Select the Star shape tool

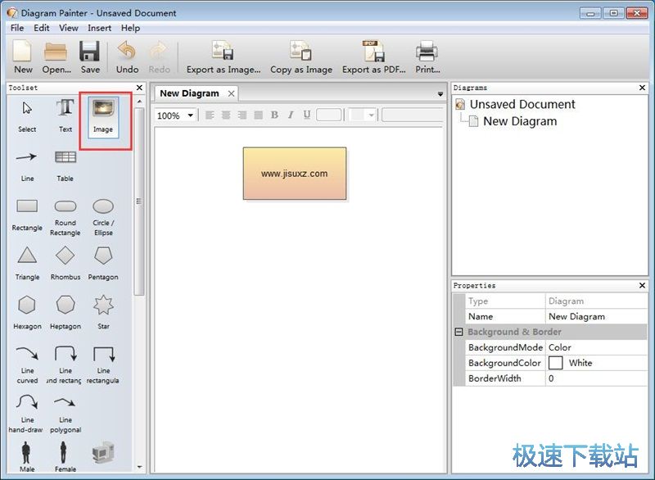click(103, 311)
